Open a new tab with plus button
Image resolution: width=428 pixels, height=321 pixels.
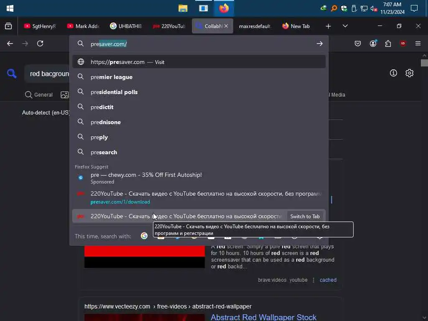[329, 26]
